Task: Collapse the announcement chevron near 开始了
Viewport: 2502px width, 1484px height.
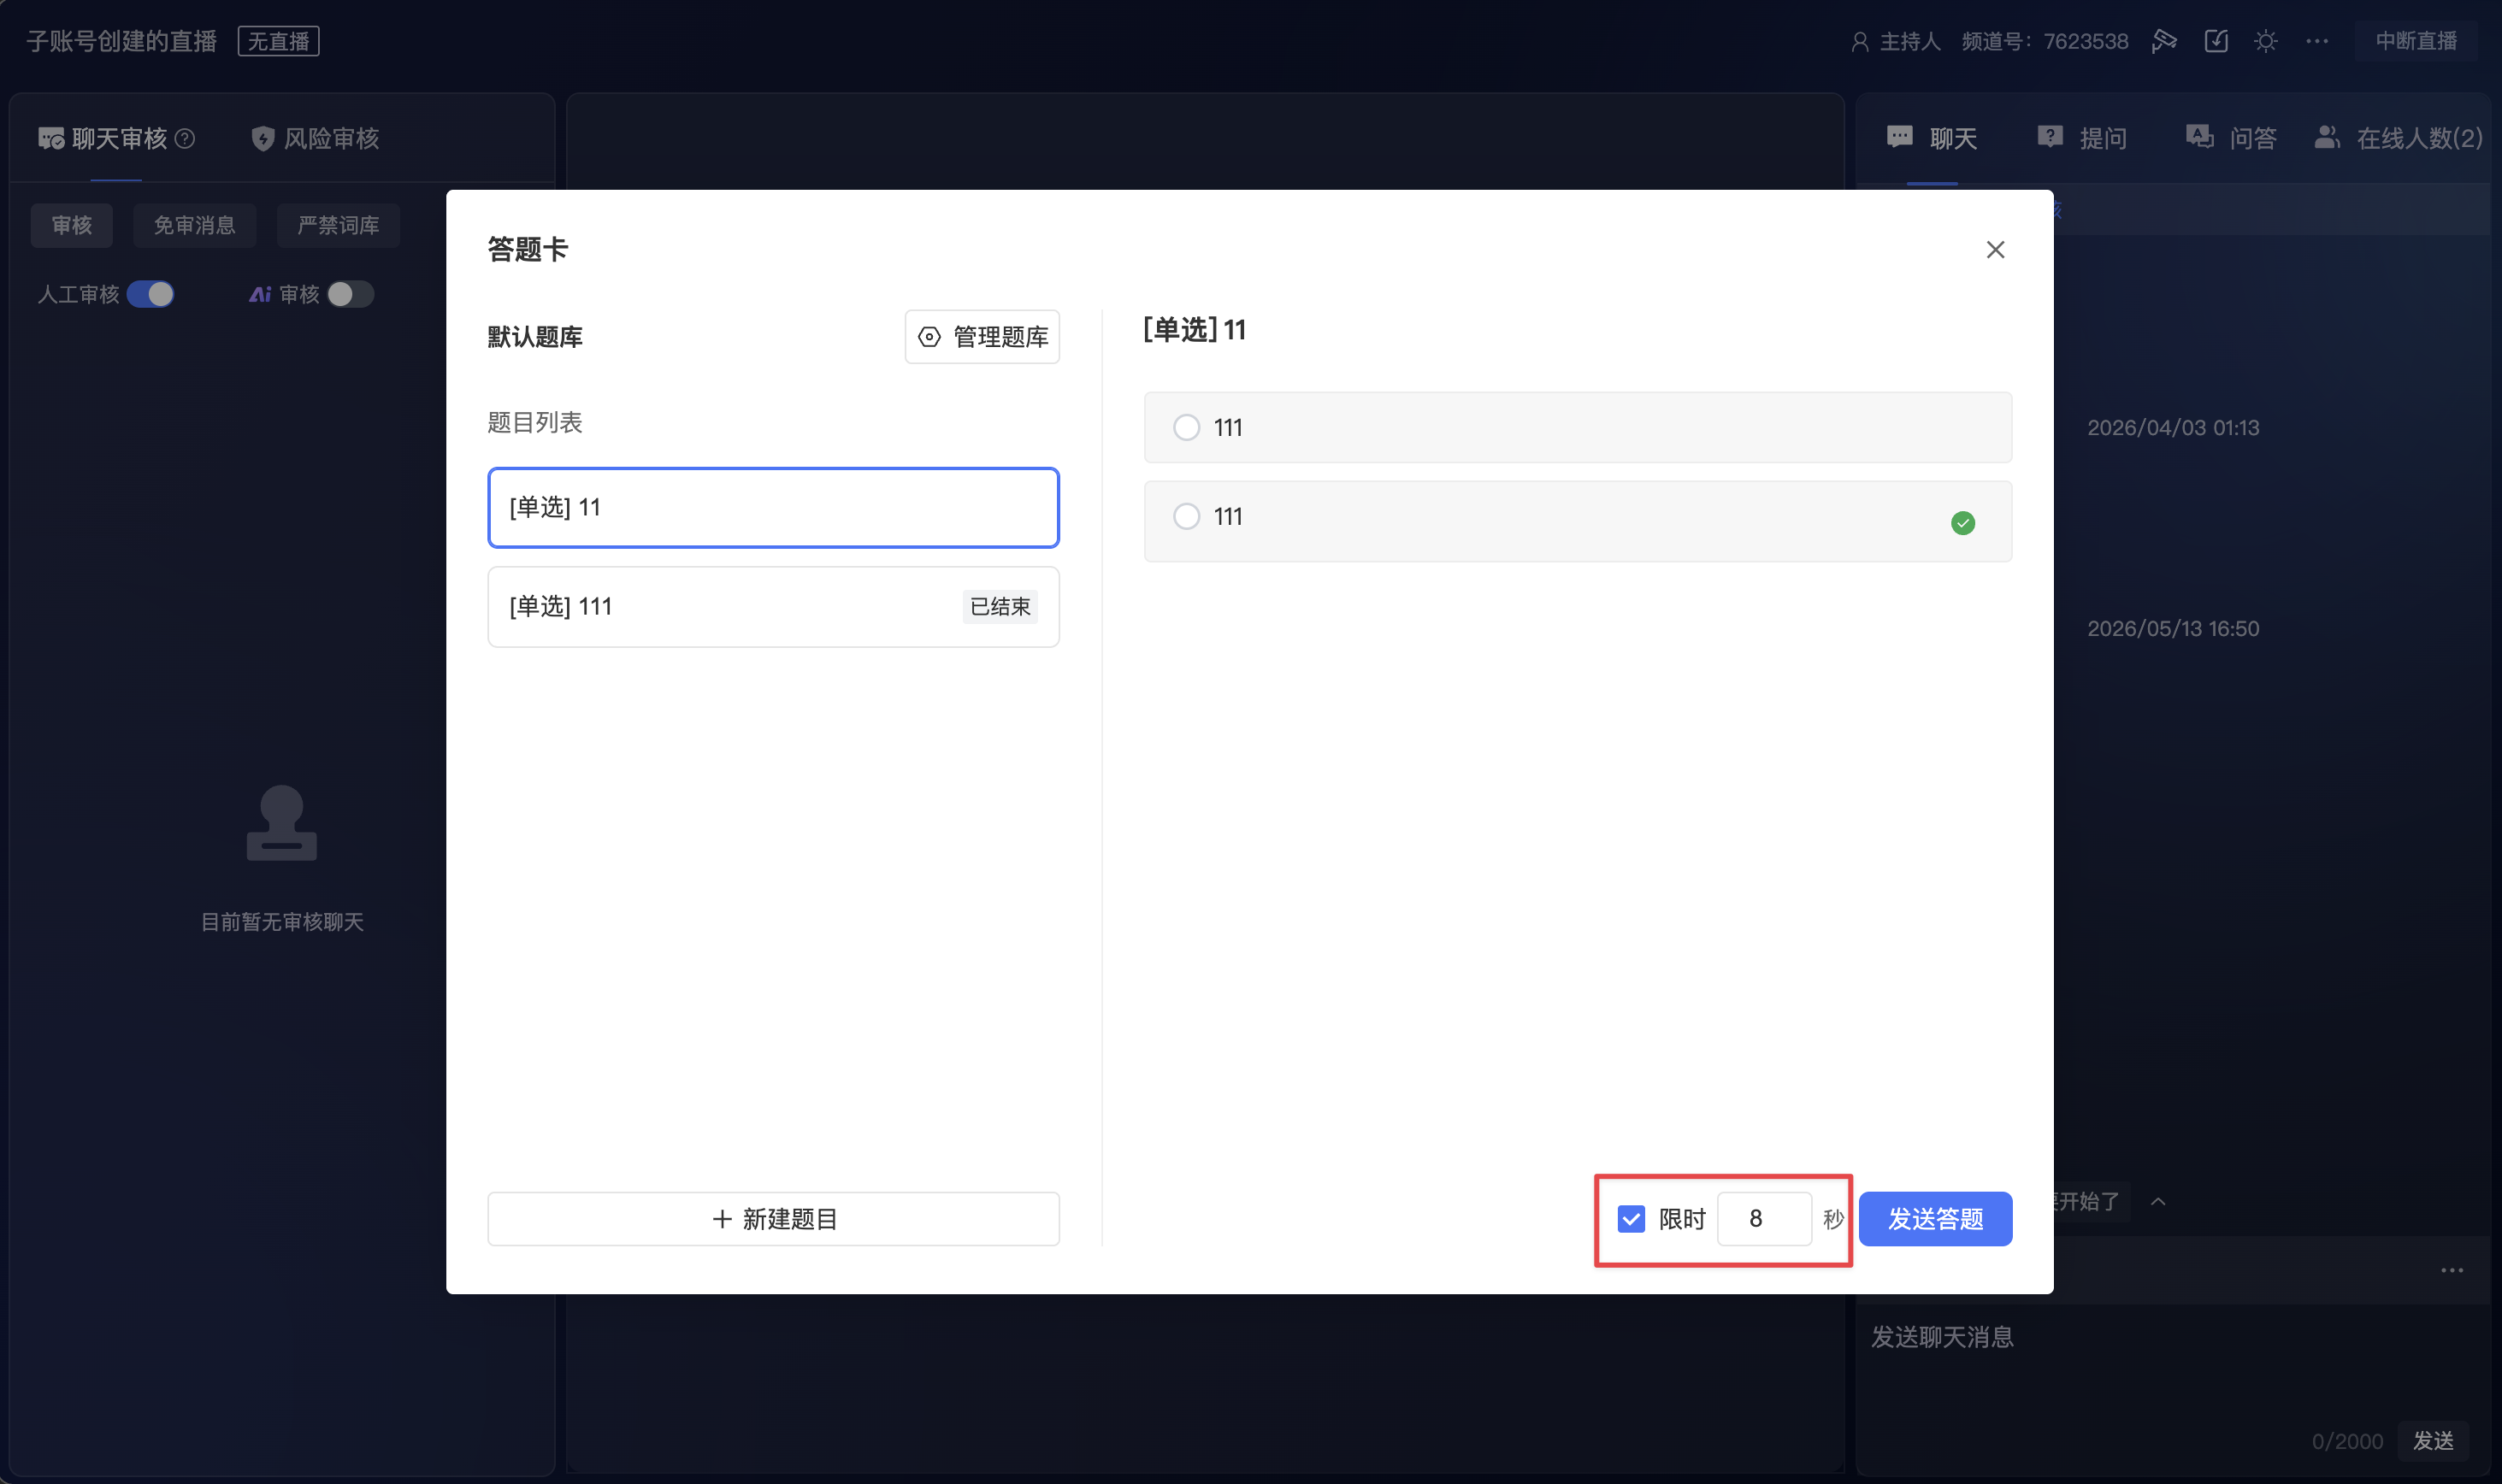Action: (2158, 1202)
